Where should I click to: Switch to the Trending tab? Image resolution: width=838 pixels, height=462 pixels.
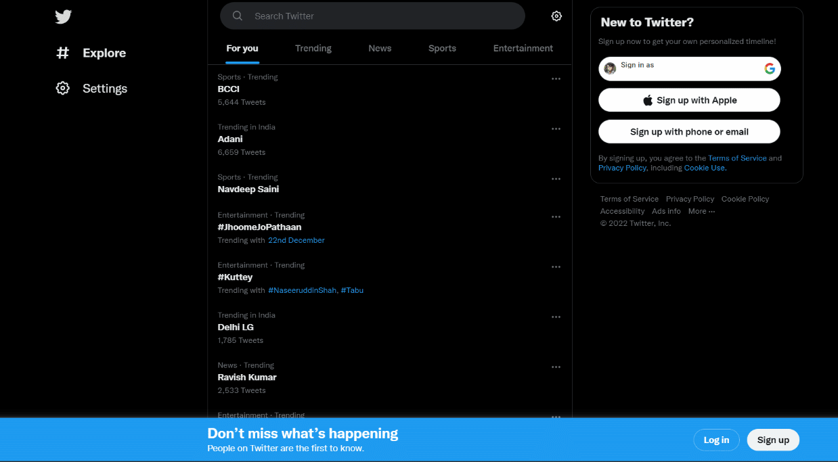click(x=313, y=48)
